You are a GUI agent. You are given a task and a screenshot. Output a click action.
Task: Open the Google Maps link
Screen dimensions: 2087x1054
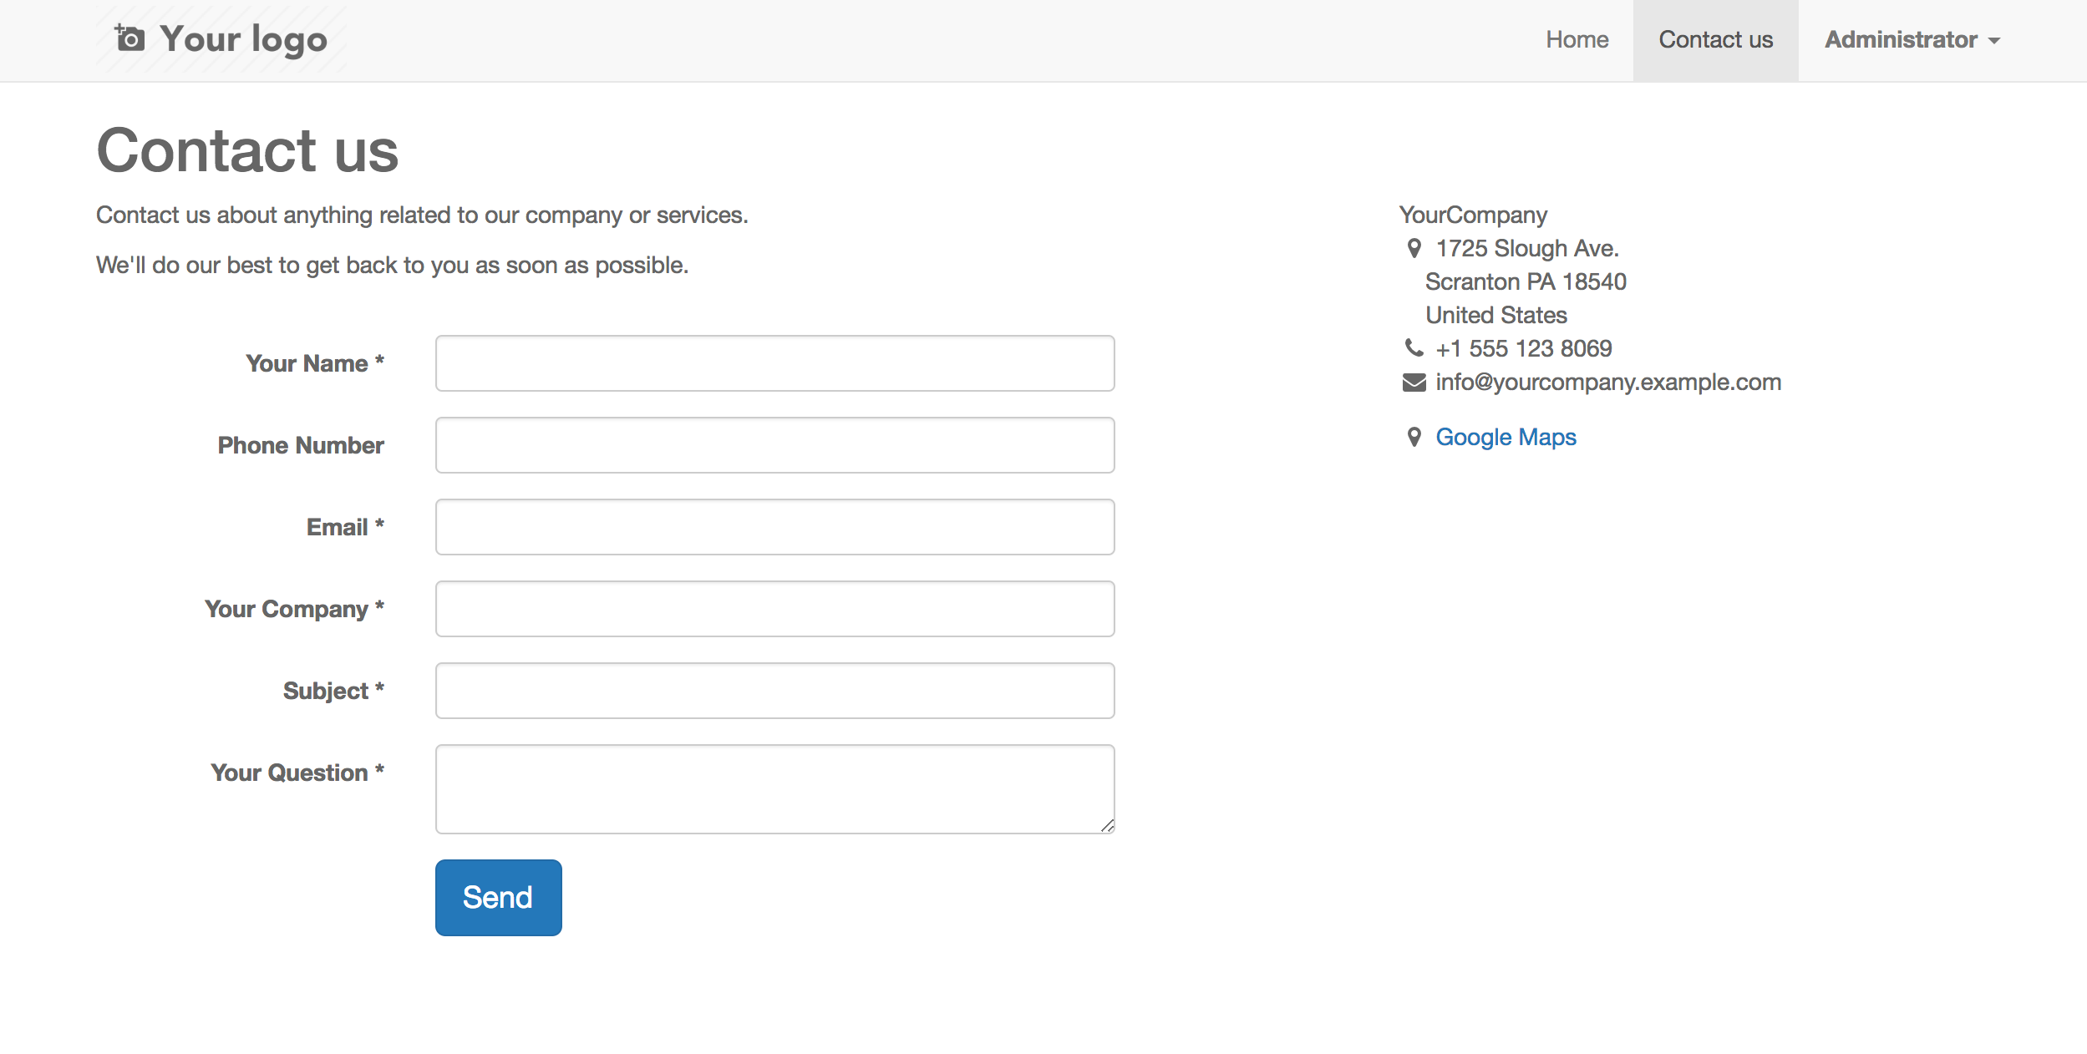pos(1506,437)
